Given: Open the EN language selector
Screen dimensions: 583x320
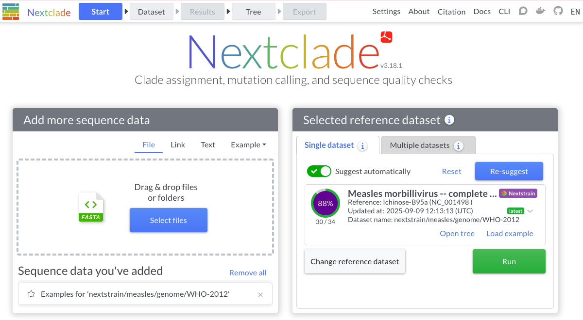Looking at the screenshot, I should click(575, 12).
